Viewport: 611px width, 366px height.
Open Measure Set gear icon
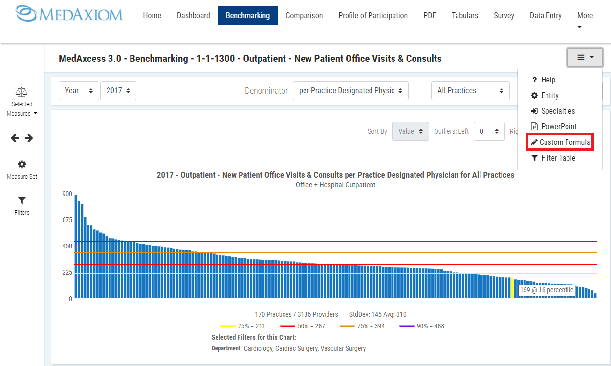pos(22,164)
